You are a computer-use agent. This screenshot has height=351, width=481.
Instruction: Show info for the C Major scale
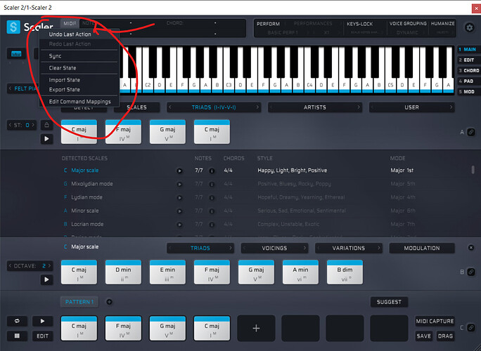click(x=212, y=171)
